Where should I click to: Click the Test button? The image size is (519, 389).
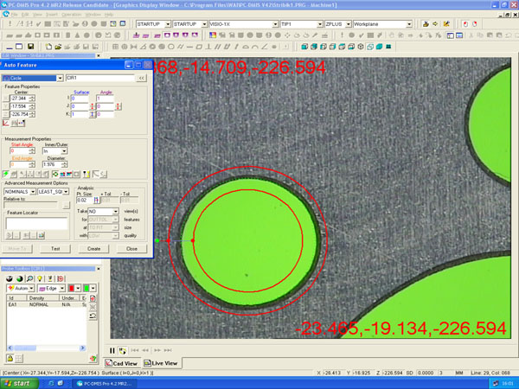click(x=55, y=249)
